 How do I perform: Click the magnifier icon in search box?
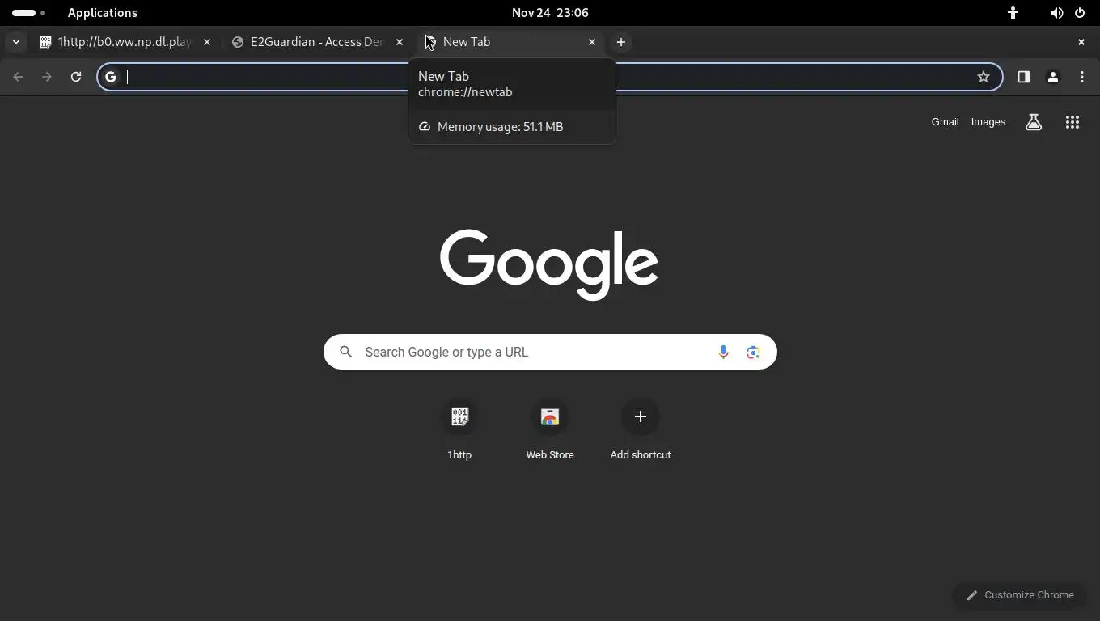[346, 352]
